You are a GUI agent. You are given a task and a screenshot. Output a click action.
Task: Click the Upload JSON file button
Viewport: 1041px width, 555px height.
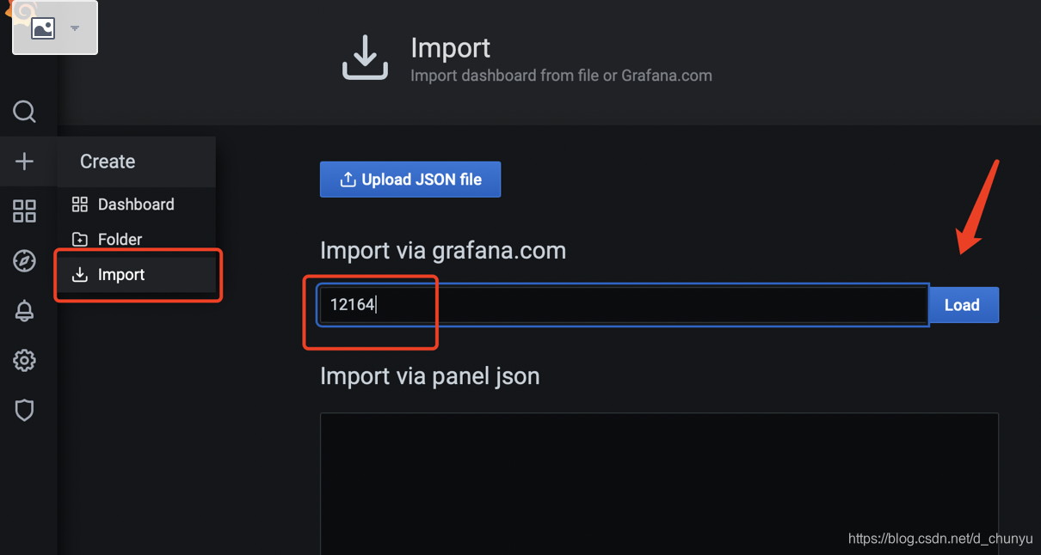[410, 179]
